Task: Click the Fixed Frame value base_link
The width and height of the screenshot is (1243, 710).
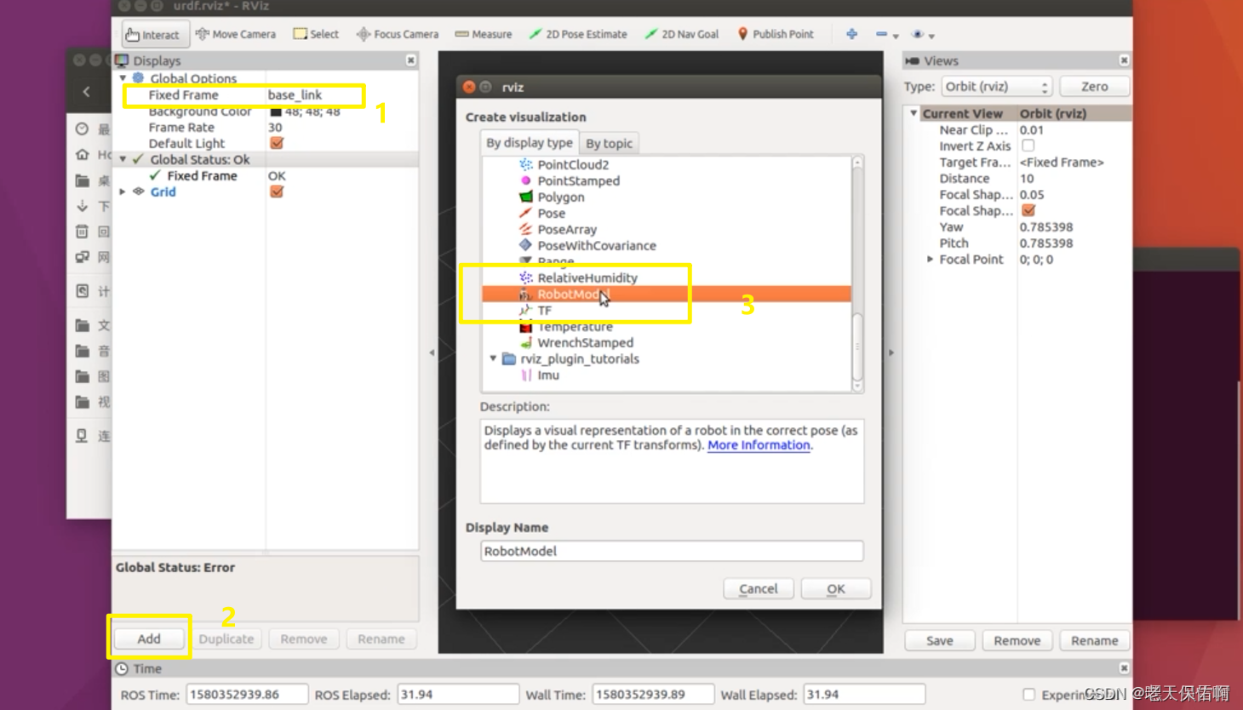Action: click(295, 95)
